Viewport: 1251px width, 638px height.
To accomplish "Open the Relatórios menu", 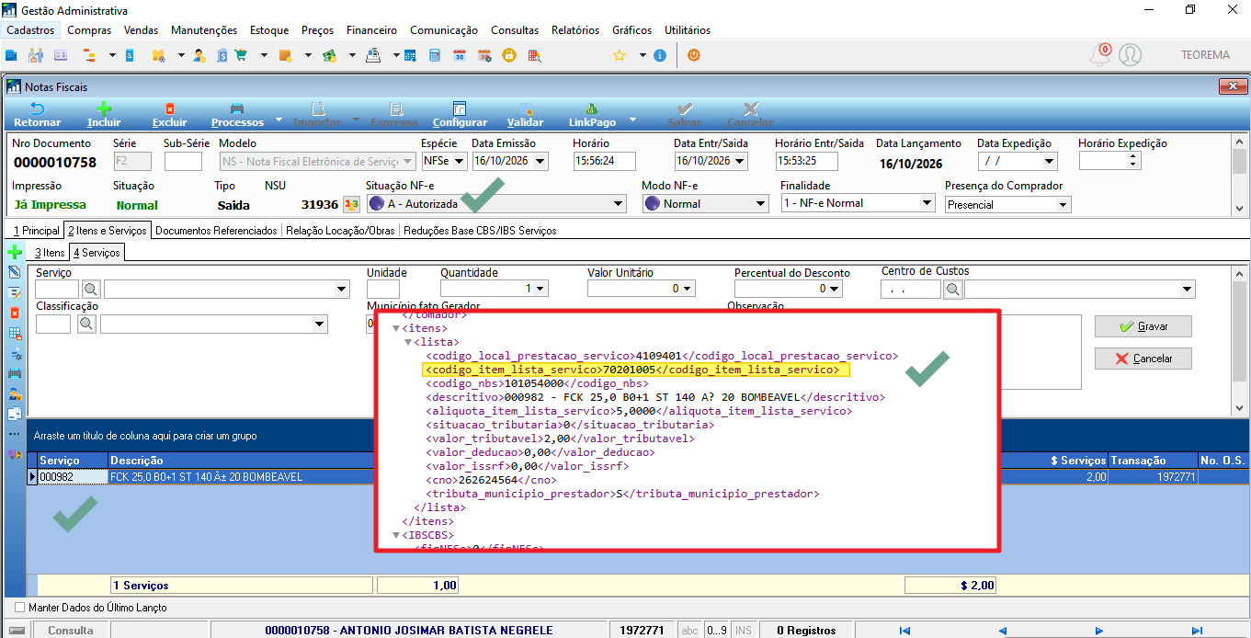I will pos(575,30).
